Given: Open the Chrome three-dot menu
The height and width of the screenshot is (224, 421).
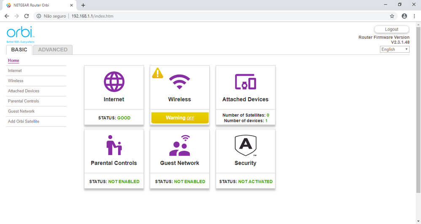Looking at the screenshot, I should 414,16.
